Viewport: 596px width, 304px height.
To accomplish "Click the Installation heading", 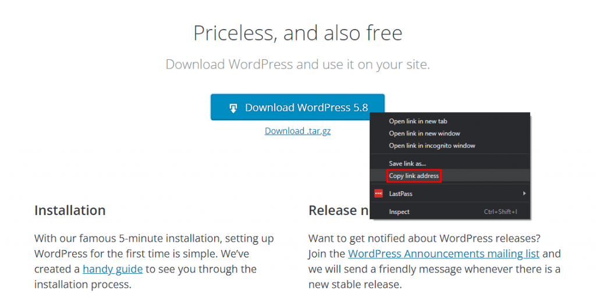I will [x=70, y=210].
